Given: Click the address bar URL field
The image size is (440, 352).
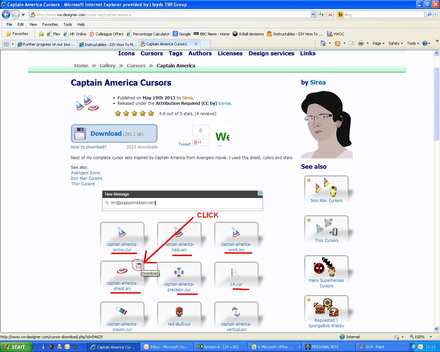Looking at the screenshot, I should pos(170,15).
